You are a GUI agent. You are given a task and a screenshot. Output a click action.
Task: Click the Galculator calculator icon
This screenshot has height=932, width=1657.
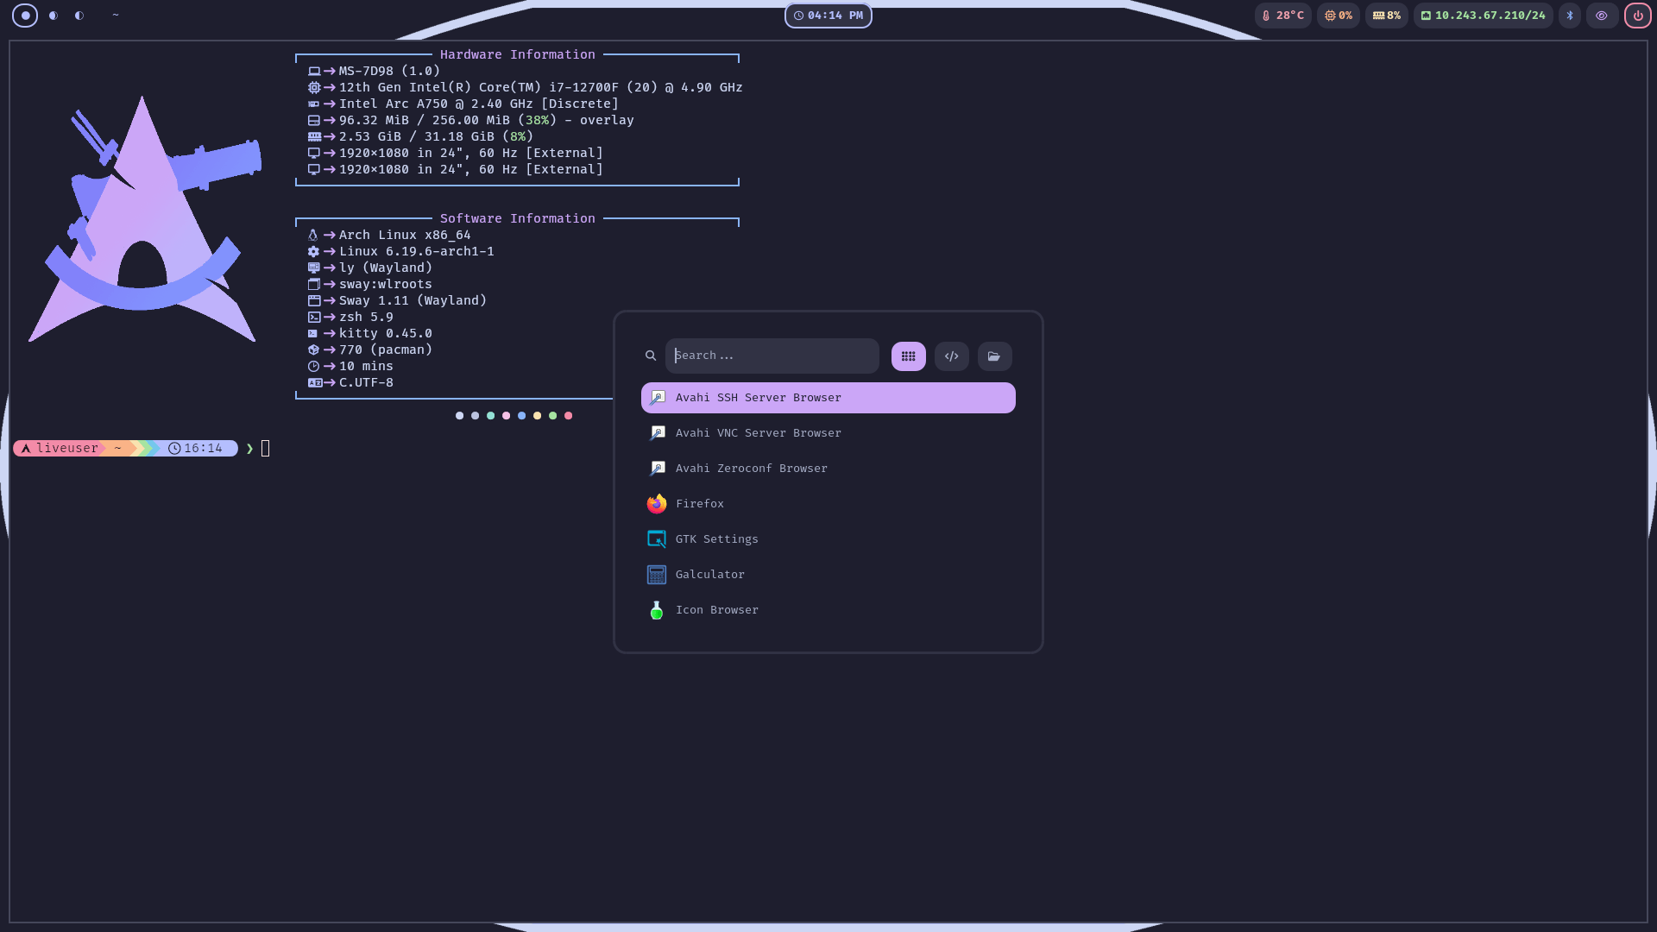coord(657,575)
